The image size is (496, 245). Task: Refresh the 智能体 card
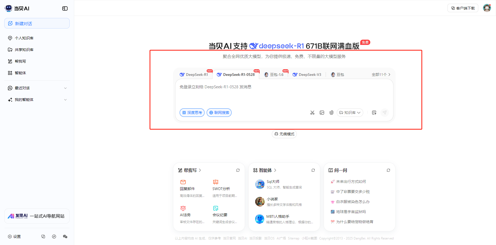pyautogui.click(x=313, y=170)
